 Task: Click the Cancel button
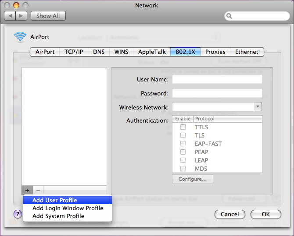(229, 214)
